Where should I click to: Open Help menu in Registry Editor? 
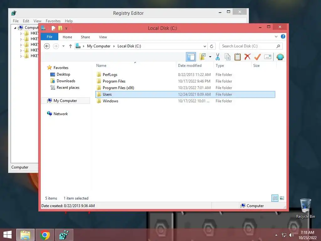click(x=69, y=21)
